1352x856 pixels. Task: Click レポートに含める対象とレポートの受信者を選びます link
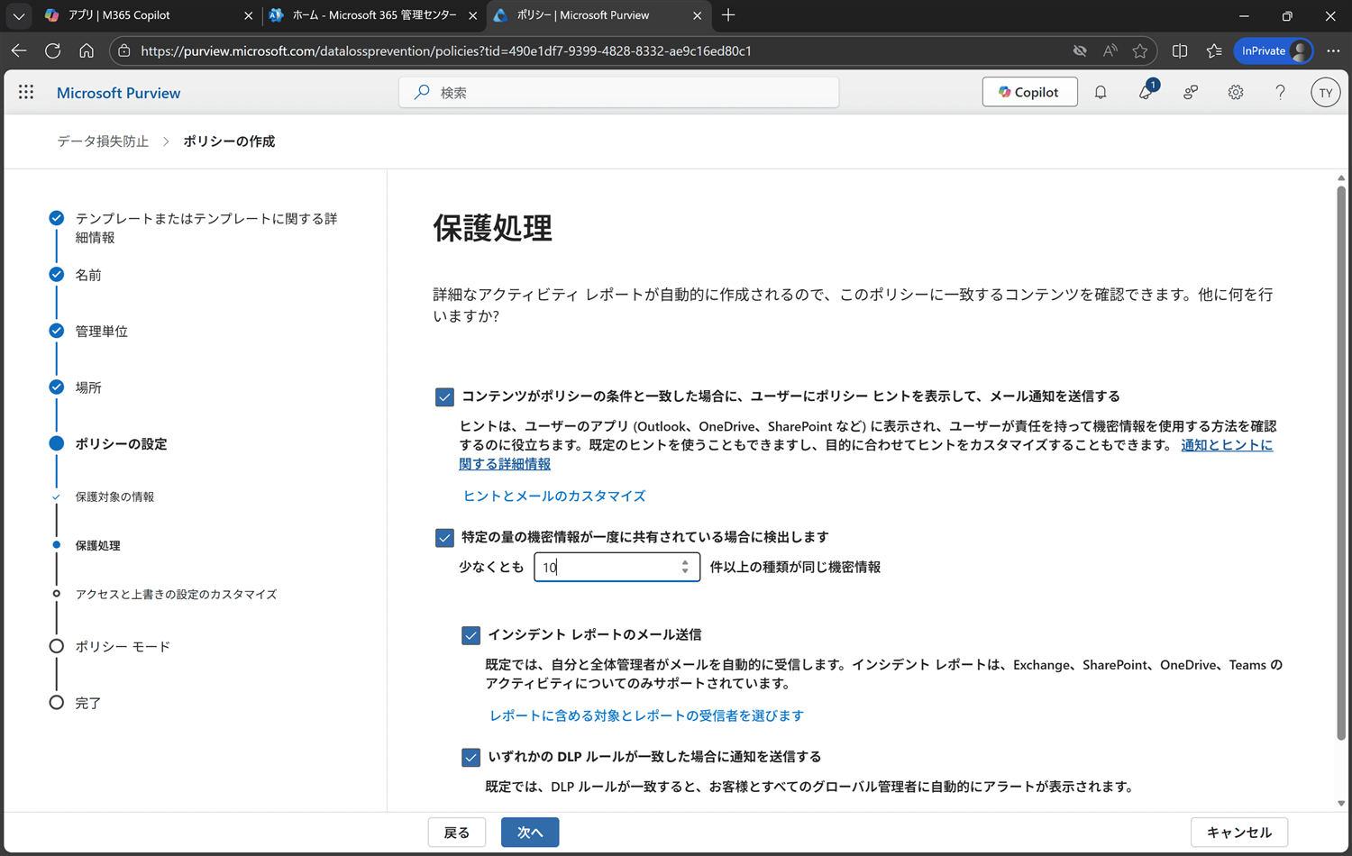coord(646,715)
